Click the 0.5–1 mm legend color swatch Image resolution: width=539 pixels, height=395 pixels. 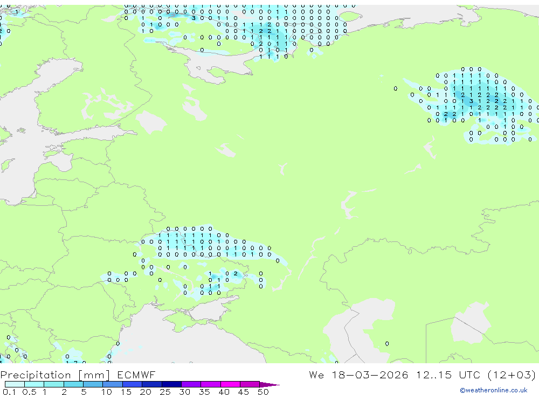click(x=34, y=384)
